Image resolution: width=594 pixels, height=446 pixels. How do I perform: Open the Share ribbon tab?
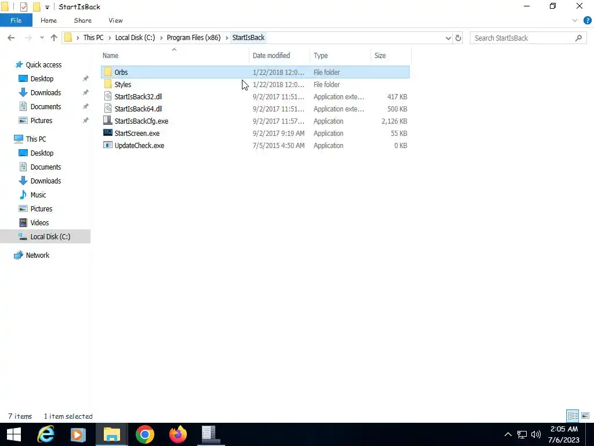tap(82, 20)
